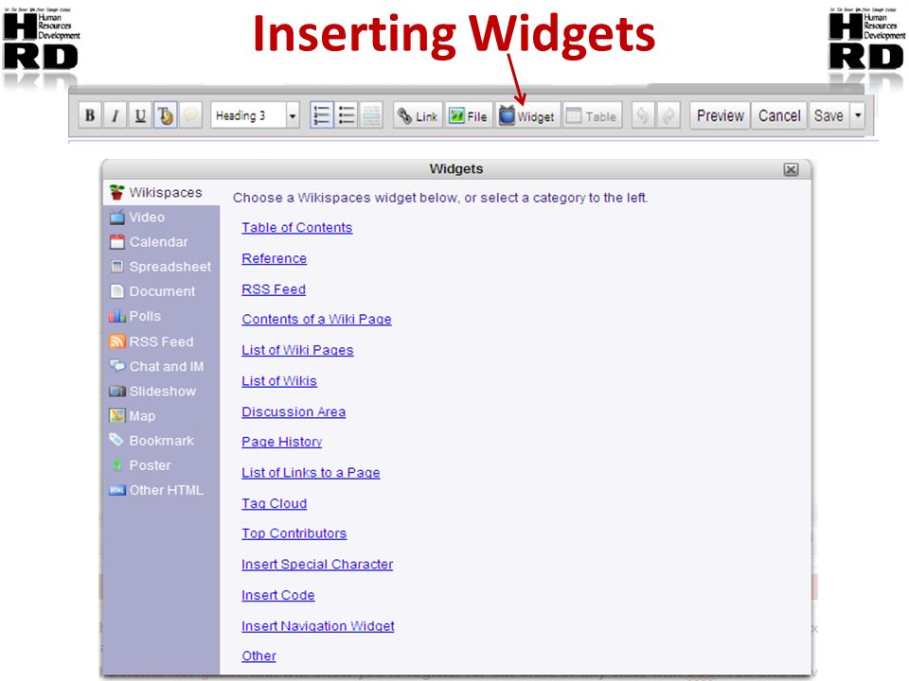Toggle italic formatting button
This screenshot has width=909, height=681.
click(115, 115)
